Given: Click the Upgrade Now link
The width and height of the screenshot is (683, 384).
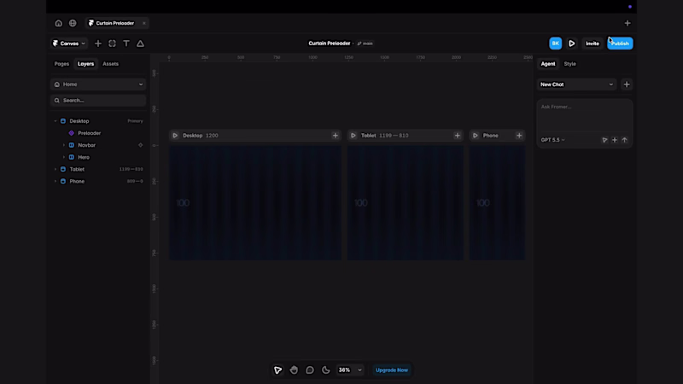Looking at the screenshot, I should (x=392, y=370).
